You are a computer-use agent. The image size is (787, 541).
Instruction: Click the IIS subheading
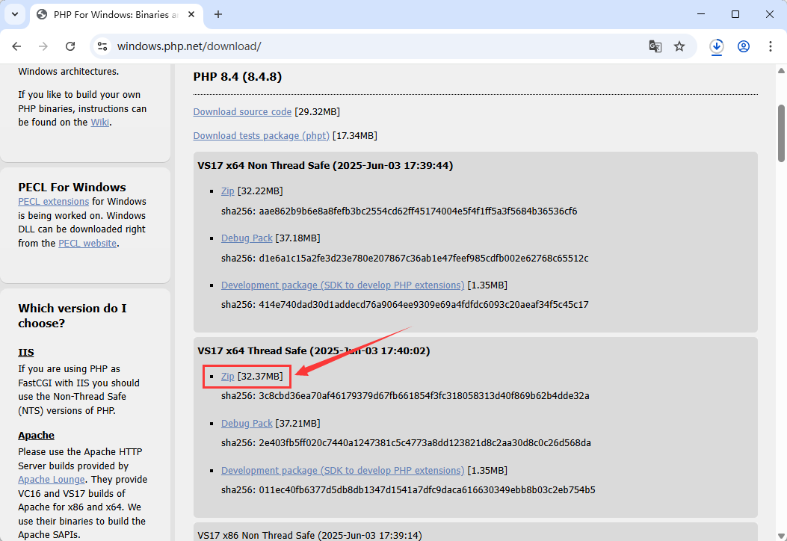(x=26, y=352)
